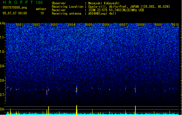Click the 1.1 kHz axis tick label
The height and width of the screenshot is (115, 182).
tap(3, 37)
